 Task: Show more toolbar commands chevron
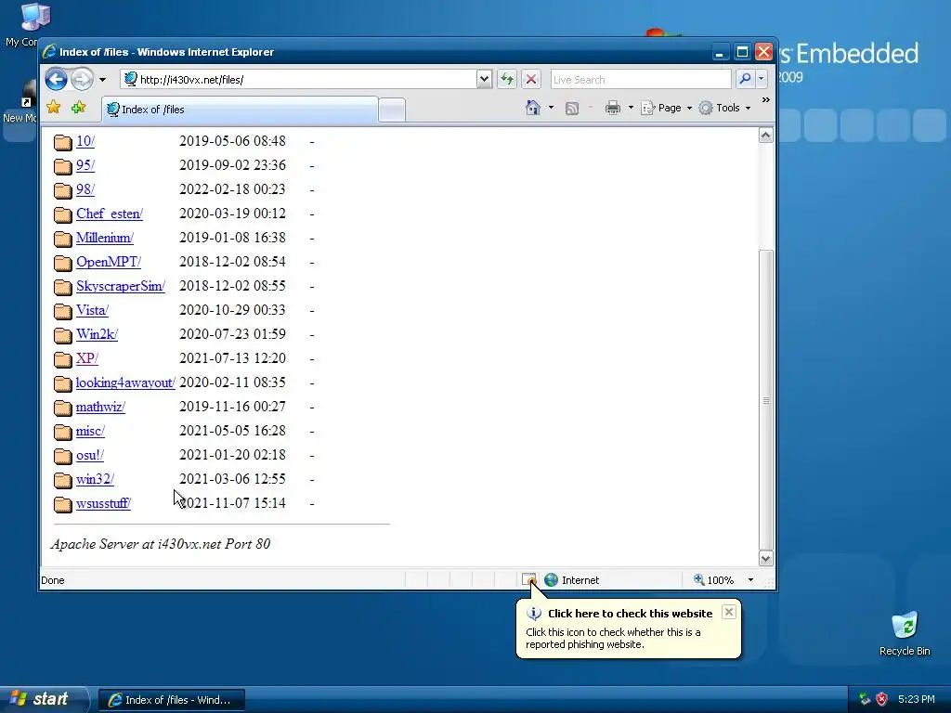(x=765, y=100)
